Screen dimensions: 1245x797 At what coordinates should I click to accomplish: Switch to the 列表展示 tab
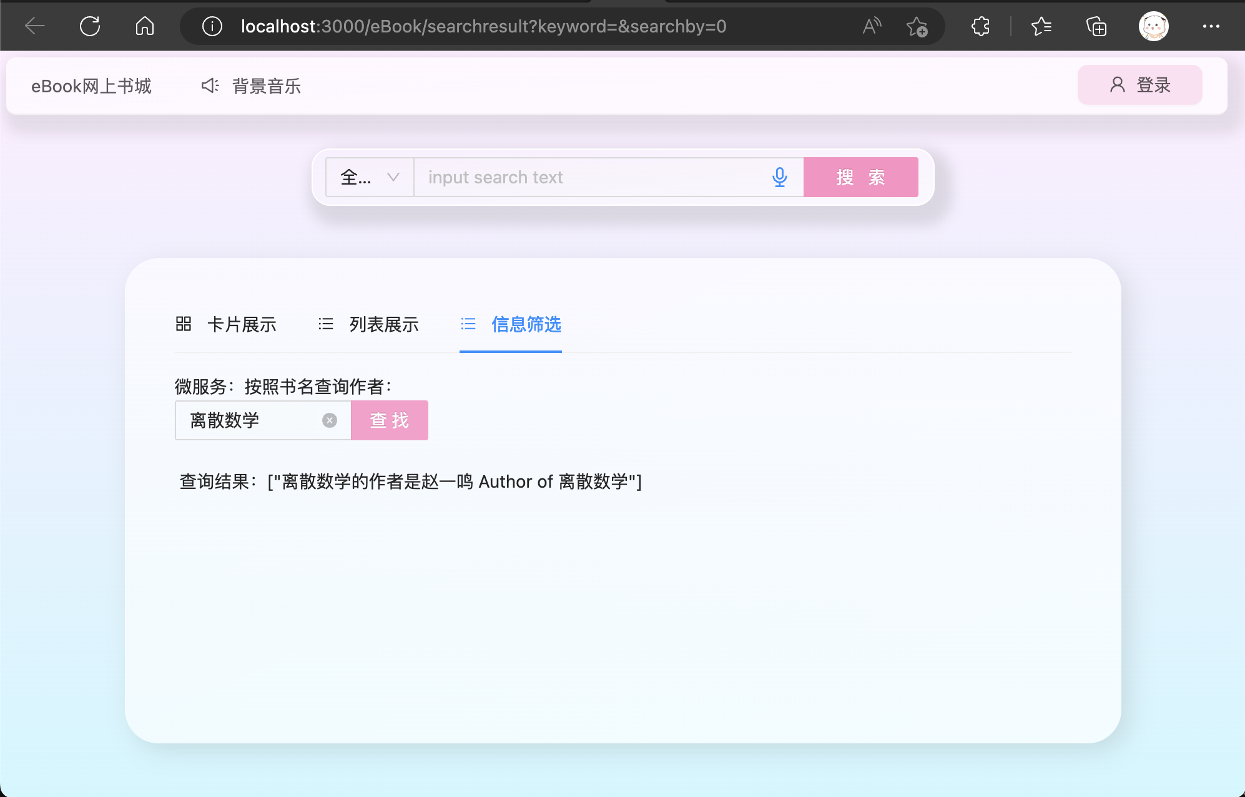pyautogui.click(x=383, y=324)
